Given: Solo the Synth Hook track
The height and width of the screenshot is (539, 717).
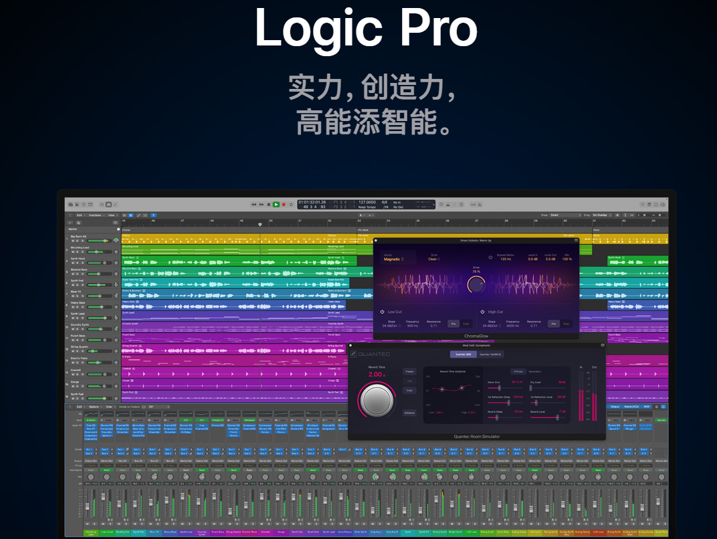Looking at the screenshot, I should point(78,263).
